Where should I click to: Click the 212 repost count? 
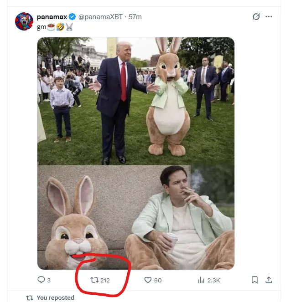[105, 280]
